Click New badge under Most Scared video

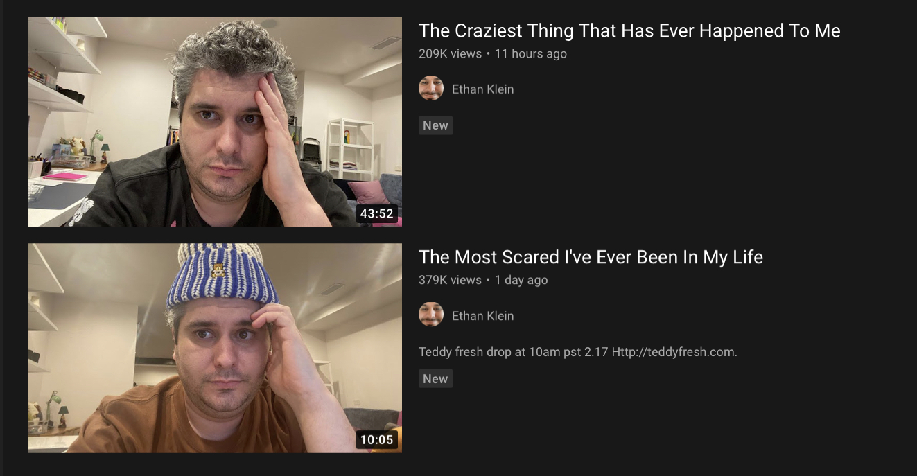[x=435, y=378]
